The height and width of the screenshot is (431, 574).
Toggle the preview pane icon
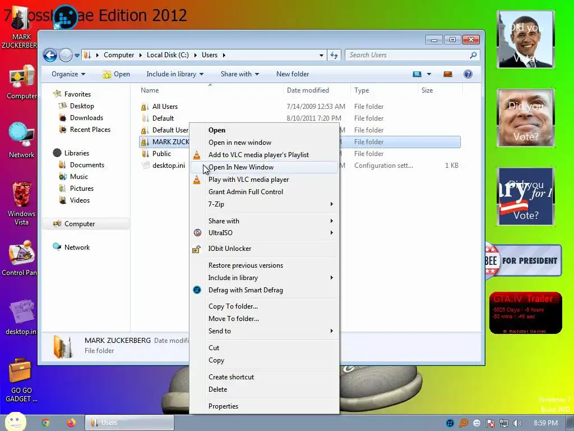pyautogui.click(x=448, y=74)
